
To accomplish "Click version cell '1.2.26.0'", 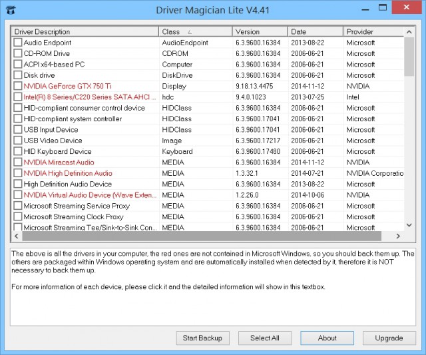I will [x=247, y=195].
